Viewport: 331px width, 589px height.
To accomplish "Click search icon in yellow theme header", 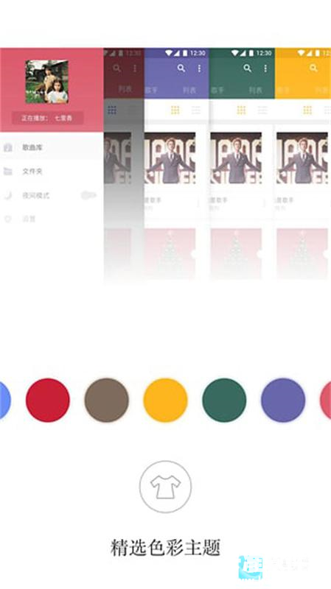I will point(313,68).
